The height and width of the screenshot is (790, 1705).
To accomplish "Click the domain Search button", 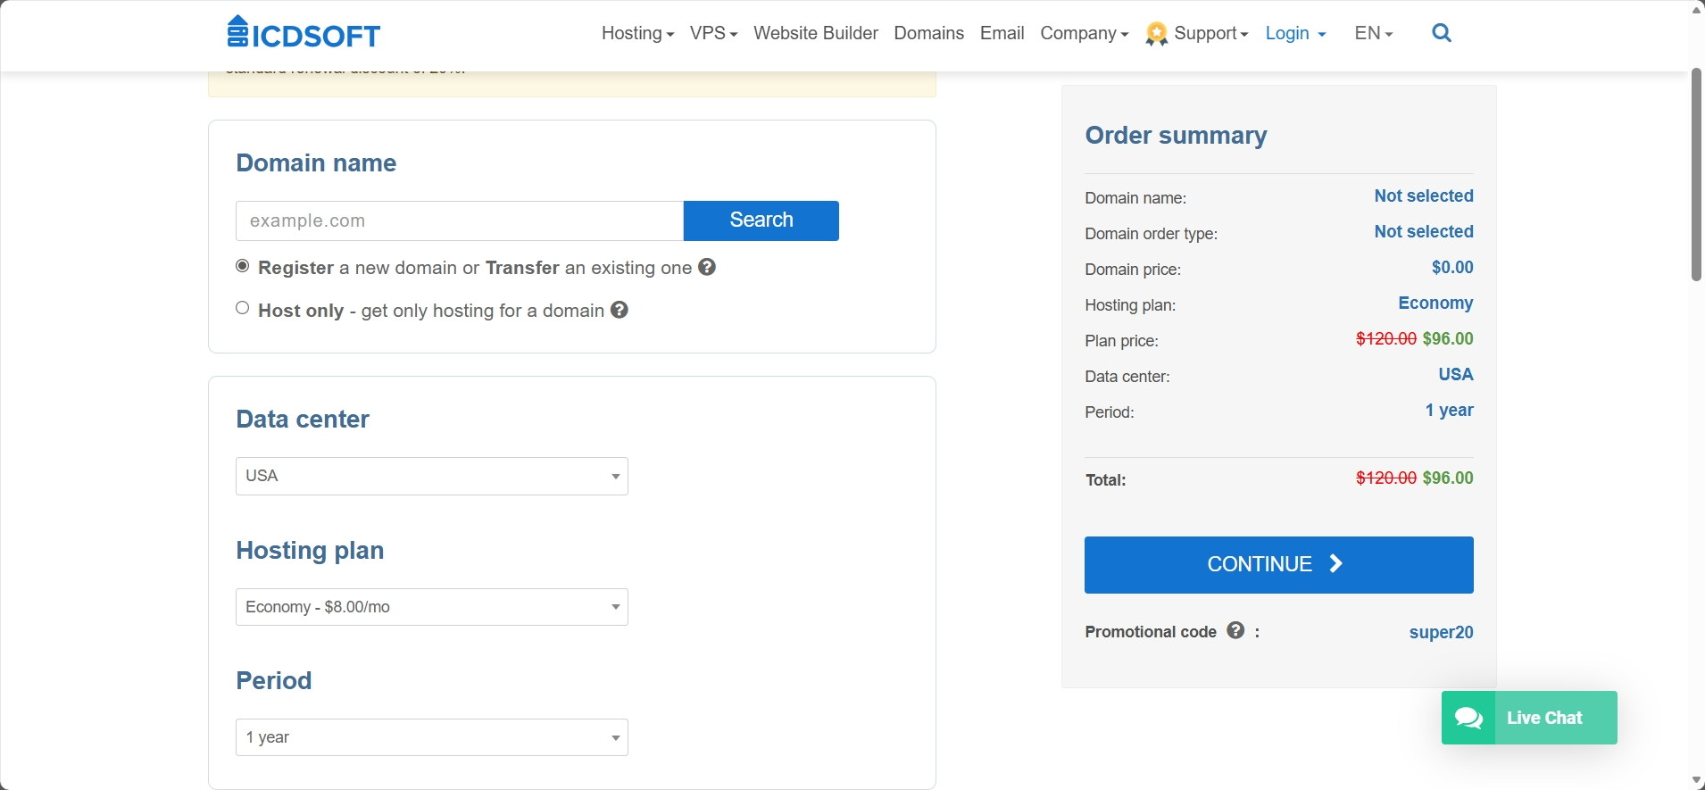I will (761, 220).
